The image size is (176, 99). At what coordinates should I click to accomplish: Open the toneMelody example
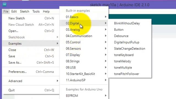pyautogui.click(x=130, y=61)
